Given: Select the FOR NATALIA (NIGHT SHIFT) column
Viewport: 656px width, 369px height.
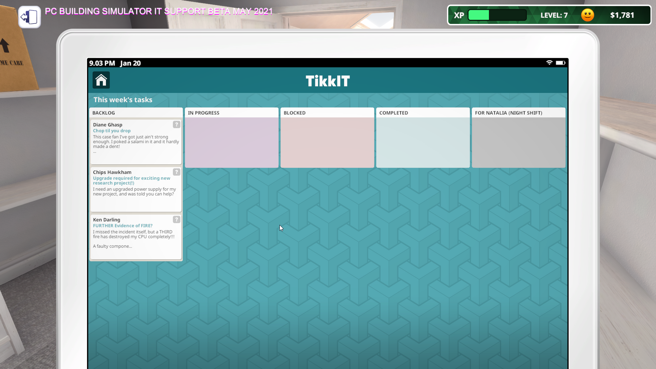Looking at the screenshot, I should point(508,113).
